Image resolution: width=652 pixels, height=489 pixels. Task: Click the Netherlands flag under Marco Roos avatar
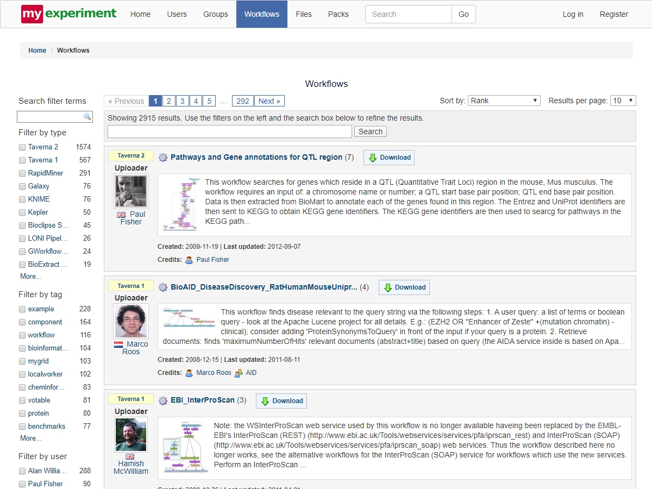point(118,344)
